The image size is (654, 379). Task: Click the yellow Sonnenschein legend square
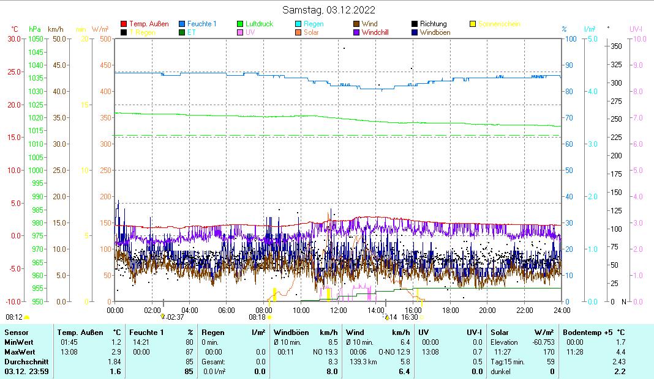(x=473, y=24)
